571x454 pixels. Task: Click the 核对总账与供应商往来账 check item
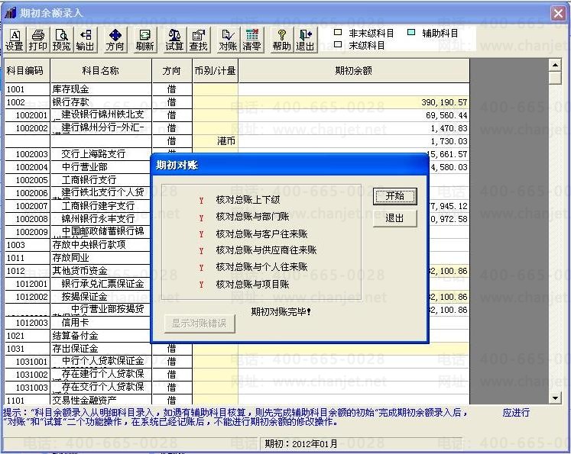pos(266,250)
